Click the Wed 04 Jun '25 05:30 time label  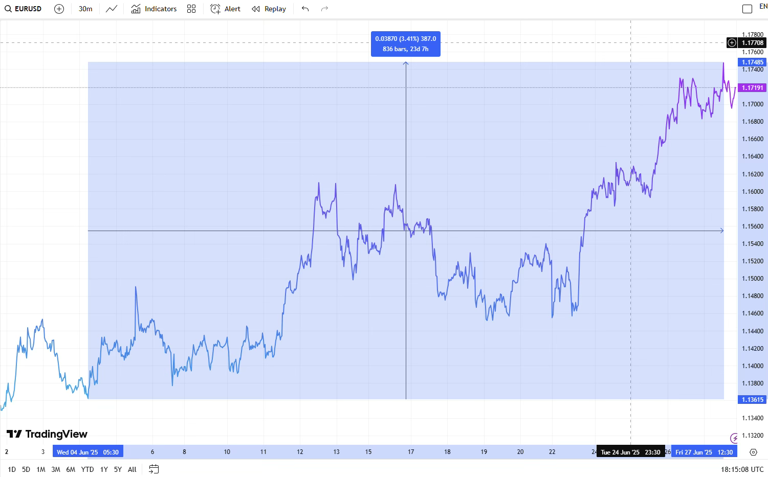pos(87,452)
